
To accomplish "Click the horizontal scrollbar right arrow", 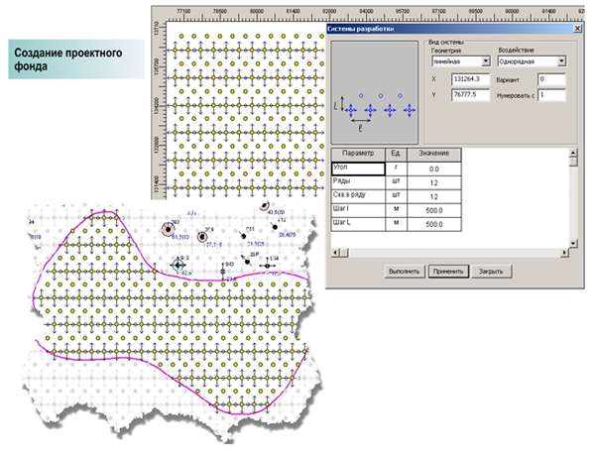I will (564, 252).
